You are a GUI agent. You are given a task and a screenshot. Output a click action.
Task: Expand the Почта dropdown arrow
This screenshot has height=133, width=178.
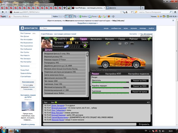(97, 16)
